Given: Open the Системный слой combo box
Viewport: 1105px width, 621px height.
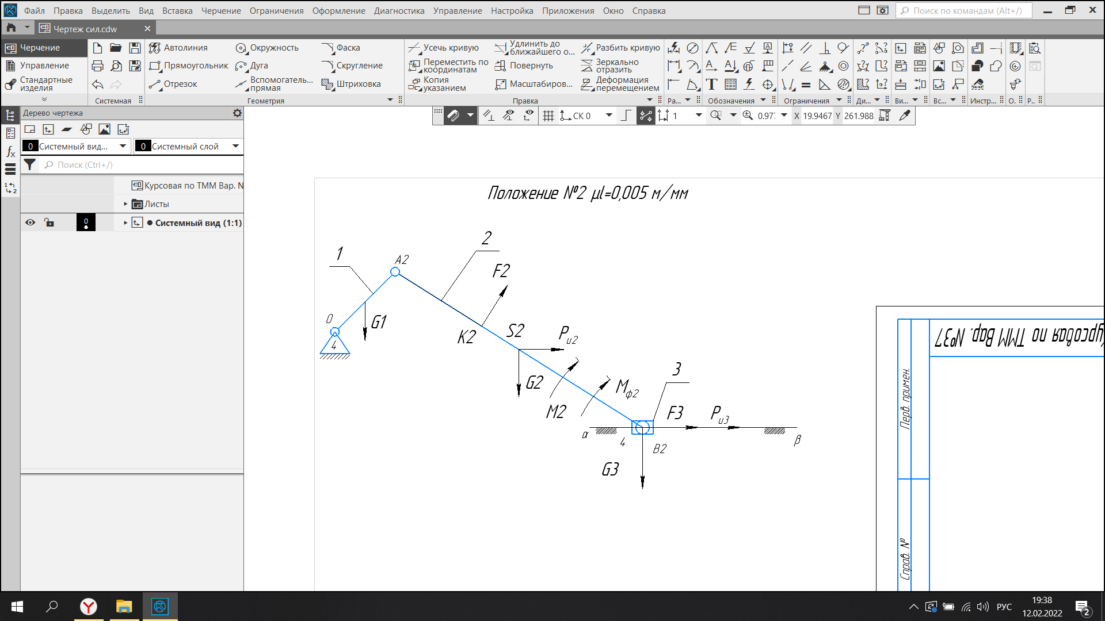Looking at the screenshot, I should [188, 146].
